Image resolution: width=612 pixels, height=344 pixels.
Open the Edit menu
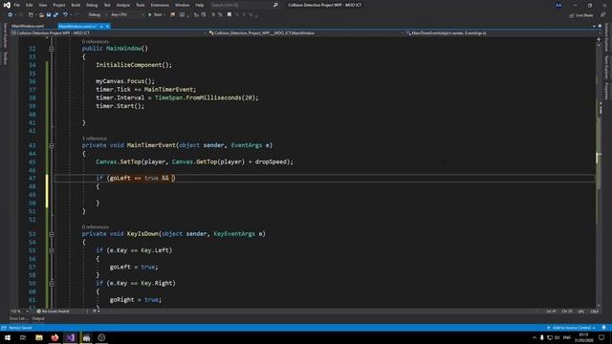[30, 5]
